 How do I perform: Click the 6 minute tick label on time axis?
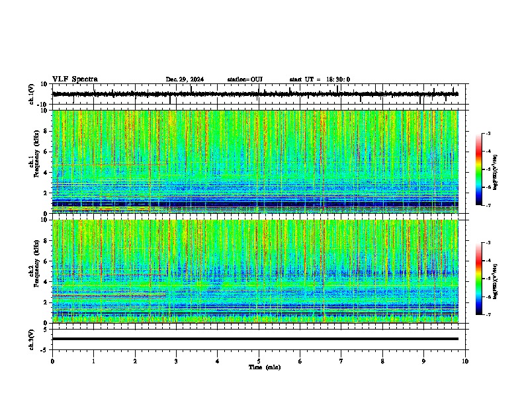click(x=300, y=361)
